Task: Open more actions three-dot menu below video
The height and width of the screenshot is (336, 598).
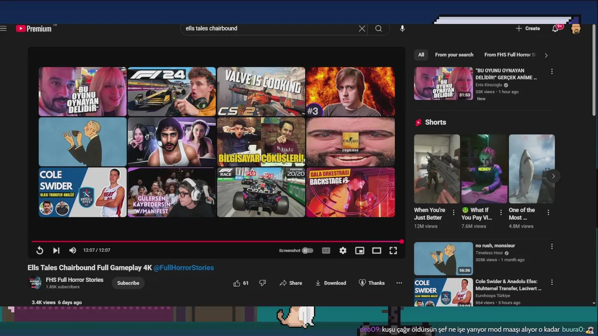Action: 399,283
